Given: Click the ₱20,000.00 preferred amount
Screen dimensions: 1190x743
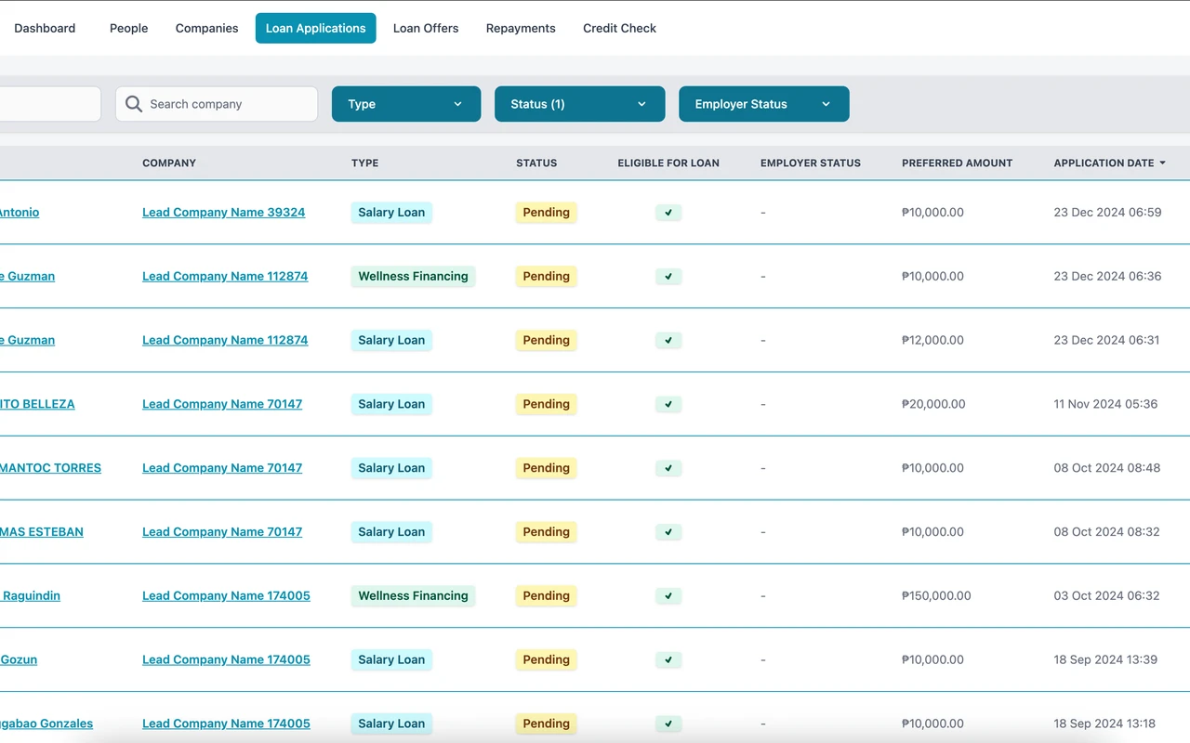Looking at the screenshot, I should point(933,404).
